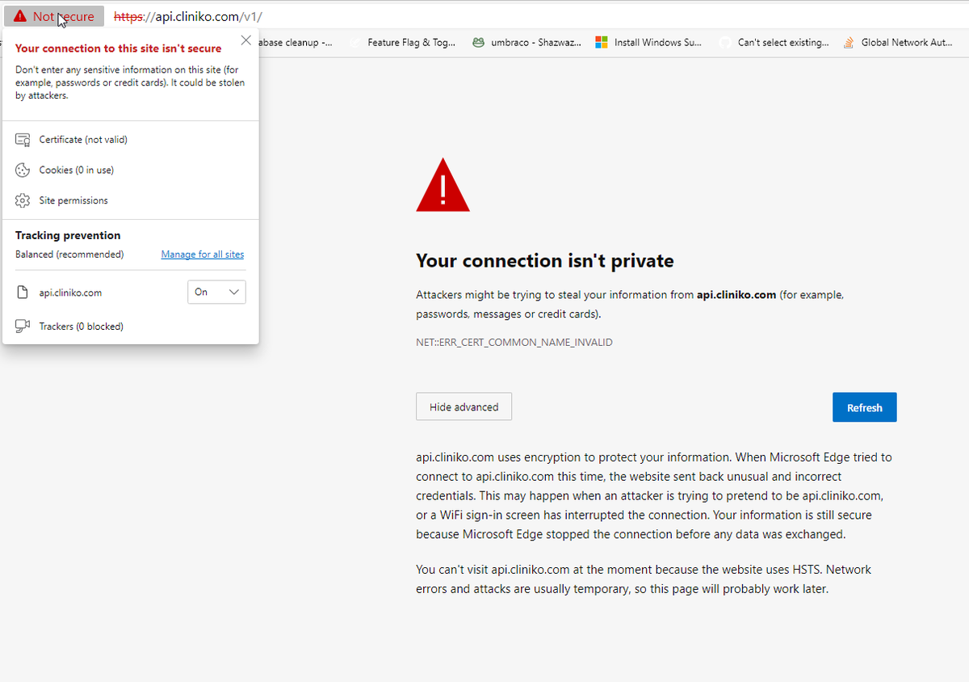Click the certificate icon in popup
The height and width of the screenshot is (682, 969).
pos(23,140)
